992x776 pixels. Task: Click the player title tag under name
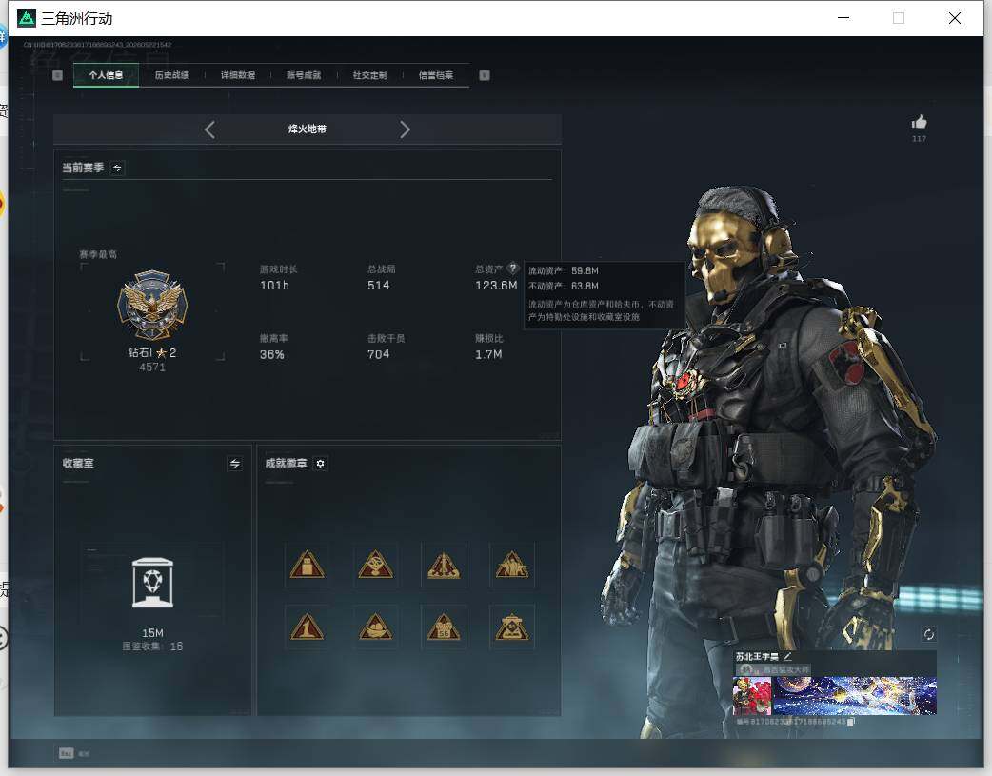point(773,669)
